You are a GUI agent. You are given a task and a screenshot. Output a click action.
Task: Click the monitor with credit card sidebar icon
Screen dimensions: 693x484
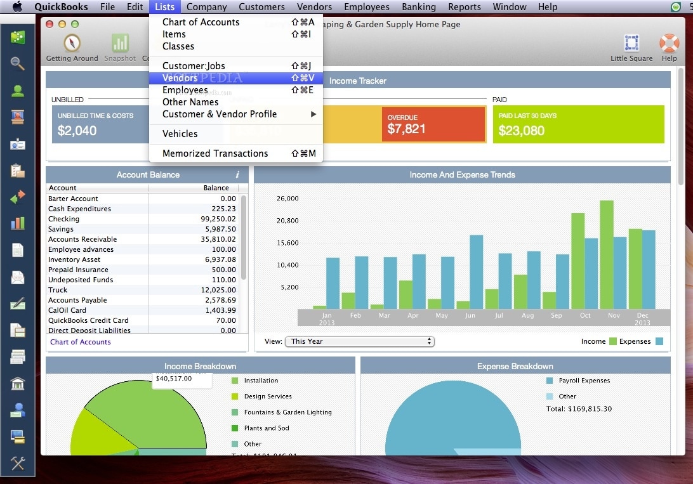point(18,437)
